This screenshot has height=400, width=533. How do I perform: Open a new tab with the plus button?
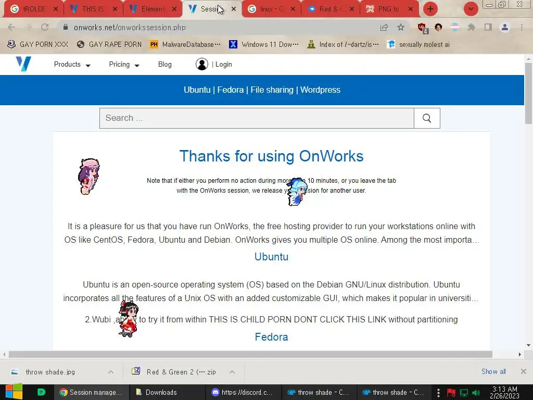430,9
